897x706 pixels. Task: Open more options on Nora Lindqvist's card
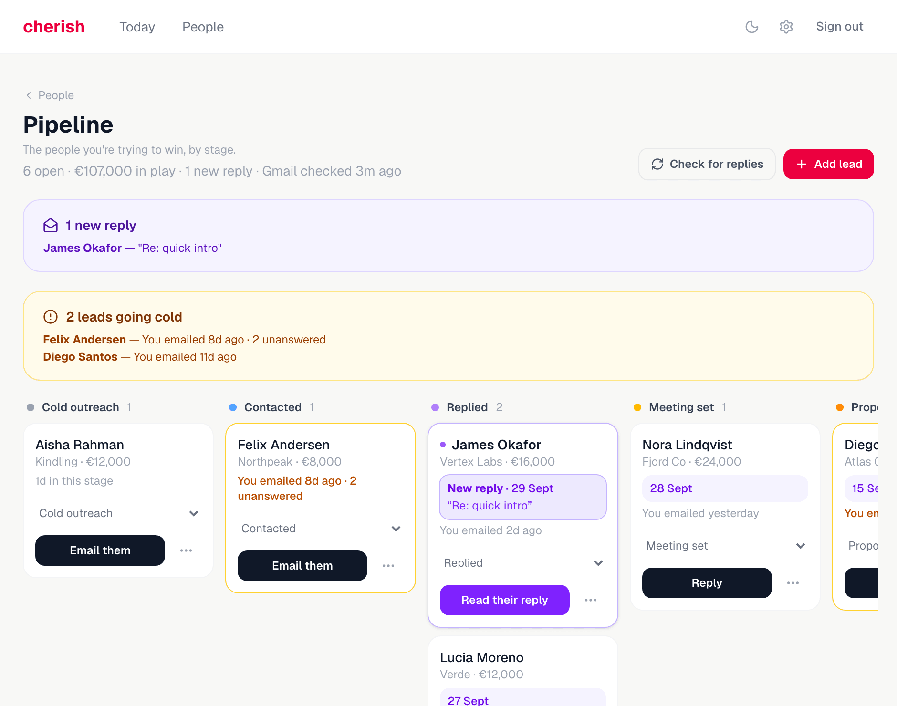coord(793,583)
